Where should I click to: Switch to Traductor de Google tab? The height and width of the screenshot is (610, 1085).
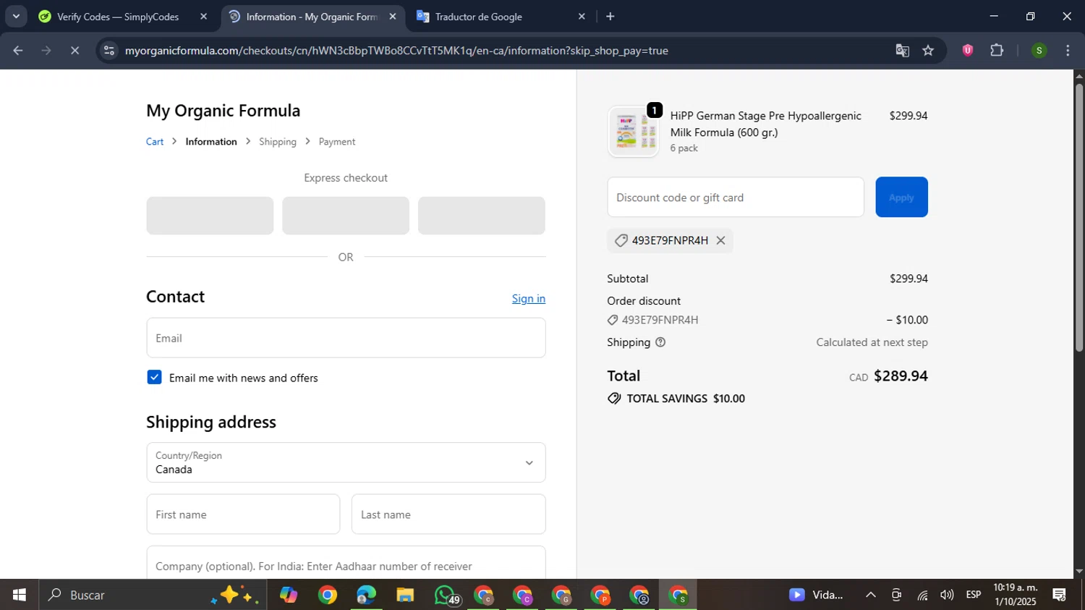pos(479,17)
